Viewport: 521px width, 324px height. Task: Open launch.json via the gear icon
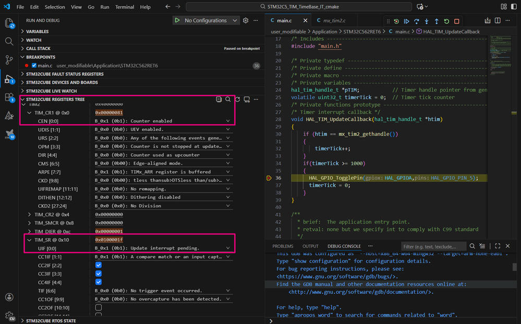tap(246, 20)
